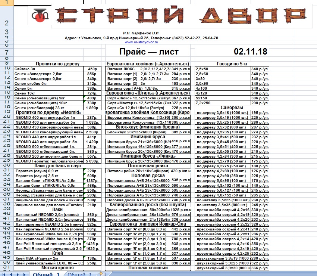This screenshot has height=276, width=317.
Task: Click 'пресс-шайба острый 4,2х51' cell
Action: (x=223, y=234)
